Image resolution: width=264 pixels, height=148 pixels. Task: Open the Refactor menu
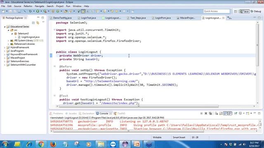(x=28, y=6)
